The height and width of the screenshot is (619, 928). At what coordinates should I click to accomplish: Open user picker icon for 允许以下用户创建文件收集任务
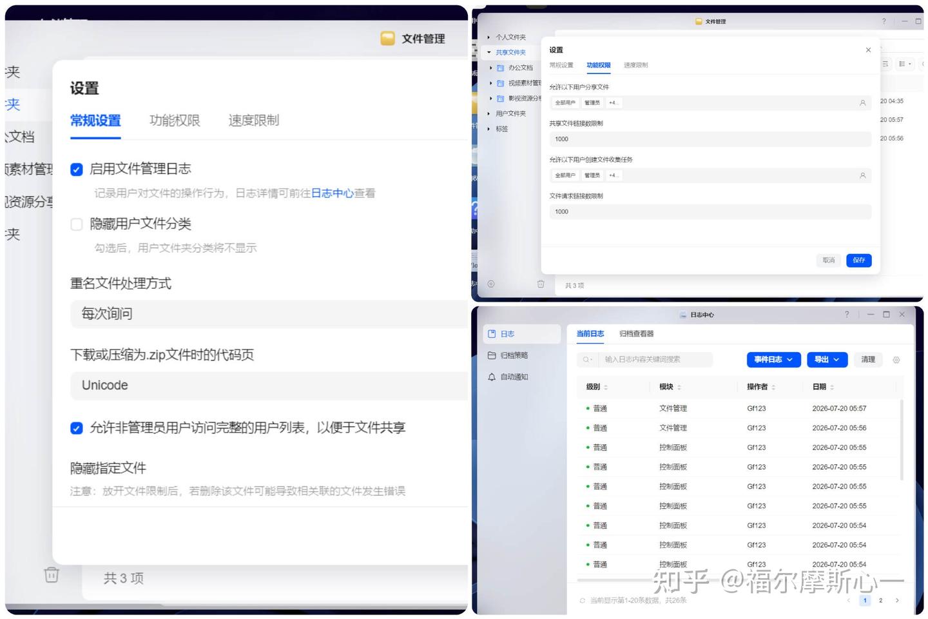coord(862,175)
